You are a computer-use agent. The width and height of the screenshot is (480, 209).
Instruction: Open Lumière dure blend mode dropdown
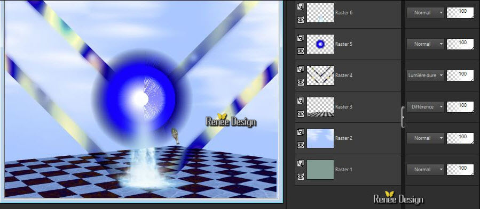tap(425, 76)
